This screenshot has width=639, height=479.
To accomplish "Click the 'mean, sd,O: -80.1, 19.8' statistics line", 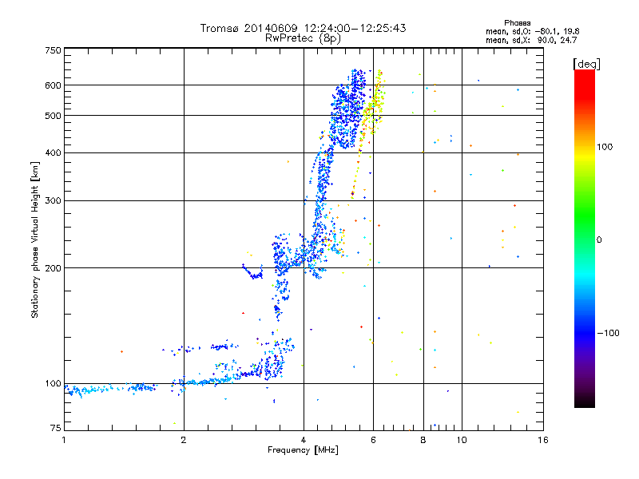I will [x=532, y=31].
